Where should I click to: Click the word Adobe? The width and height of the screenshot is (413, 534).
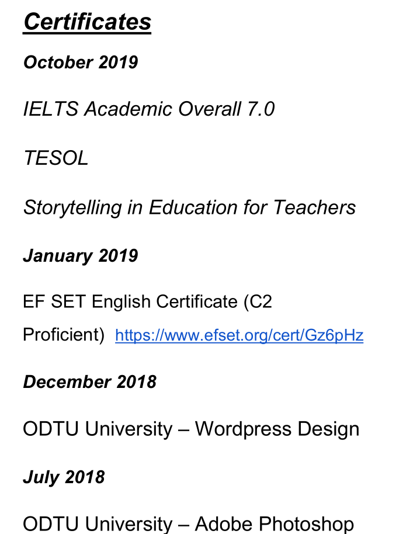coord(224,523)
